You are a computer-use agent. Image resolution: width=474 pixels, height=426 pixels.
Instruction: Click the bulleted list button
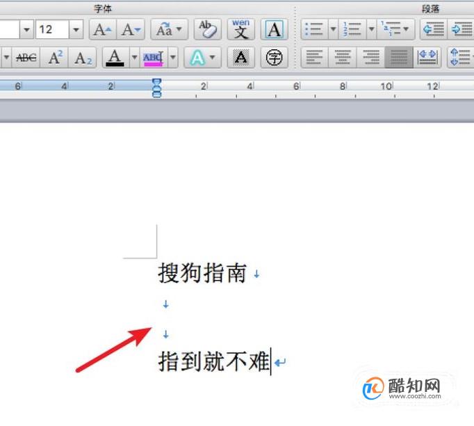[314, 29]
